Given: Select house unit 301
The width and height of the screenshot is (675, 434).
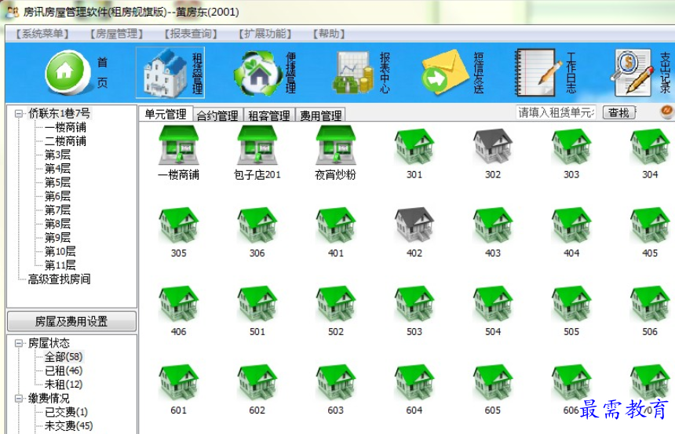Looking at the screenshot, I should point(414,147).
